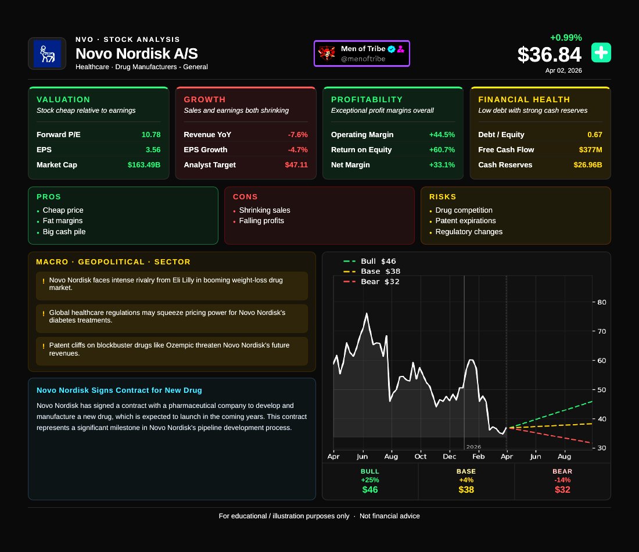This screenshot has width=639, height=552.
Task: Click the warning icon beside healthcare regulations note
Action: coord(44,314)
